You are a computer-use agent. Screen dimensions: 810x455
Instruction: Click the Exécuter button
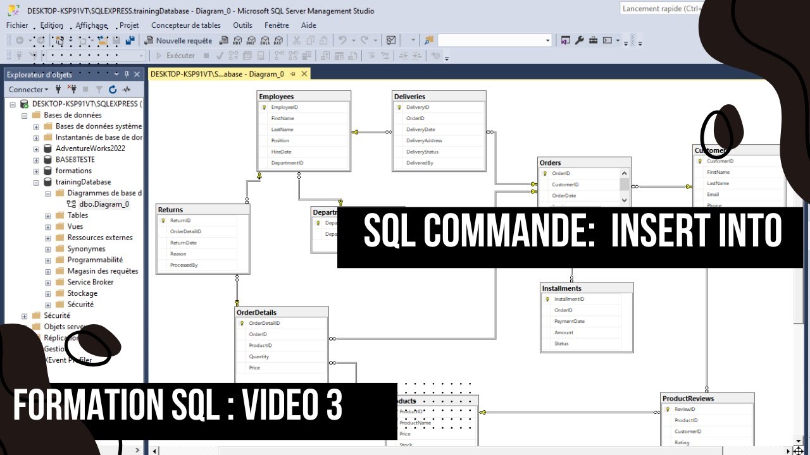click(x=176, y=56)
